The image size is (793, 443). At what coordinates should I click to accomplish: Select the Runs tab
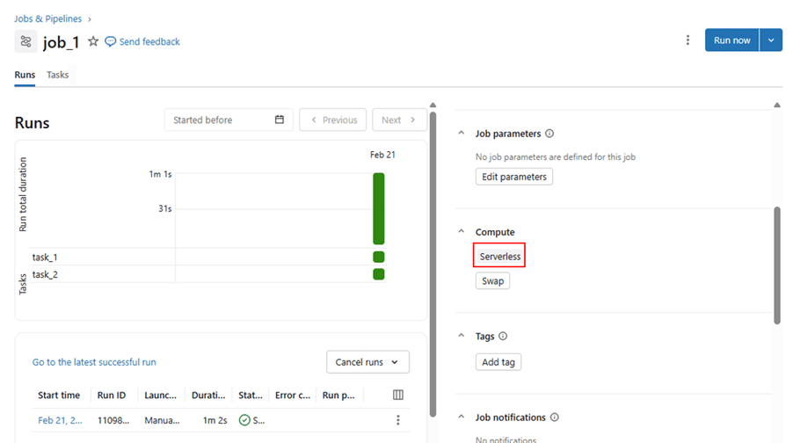pyautogui.click(x=25, y=76)
